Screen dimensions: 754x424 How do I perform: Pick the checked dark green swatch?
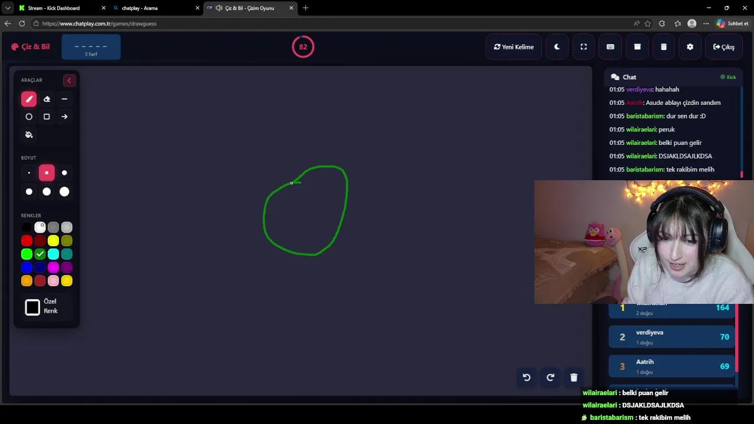[x=40, y=254]
